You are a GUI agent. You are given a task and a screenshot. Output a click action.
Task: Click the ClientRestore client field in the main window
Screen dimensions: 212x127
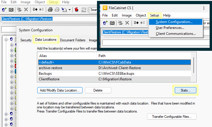(x=49, y=19)
